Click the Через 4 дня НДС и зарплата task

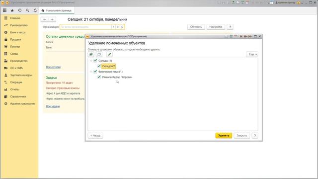(x=63, y=93)
